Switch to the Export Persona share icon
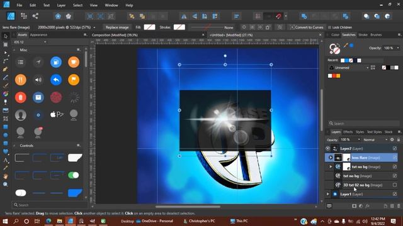Viewport: 403px width, 226px height. click(35, 16)
